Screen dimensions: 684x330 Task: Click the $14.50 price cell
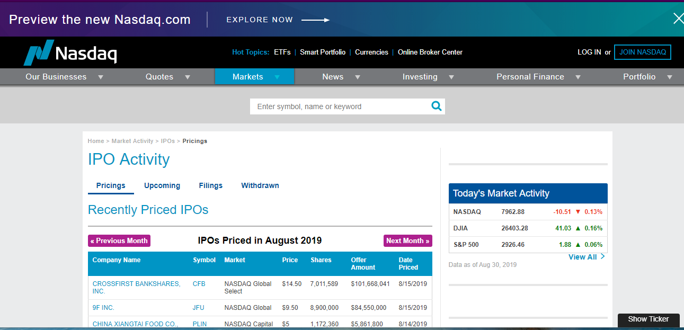click(292, 284)
